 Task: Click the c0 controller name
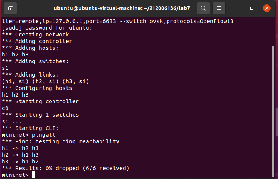[5, 108]
